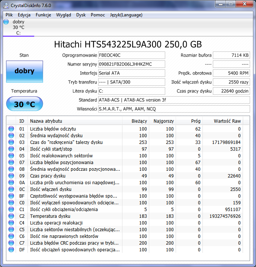This screenshot has width=256, height=267.
Task: Click the ID column header
Action: [22, 121]
